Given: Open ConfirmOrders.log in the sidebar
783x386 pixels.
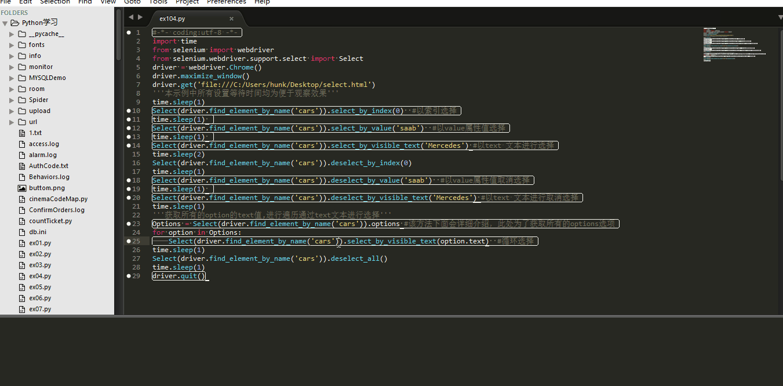Looking at the screenshot, I should [x=57, y=210].
